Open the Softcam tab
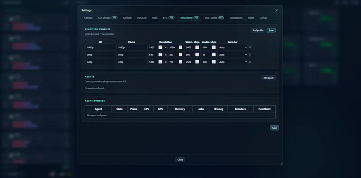The image size is (361, 178). (127, 18)
